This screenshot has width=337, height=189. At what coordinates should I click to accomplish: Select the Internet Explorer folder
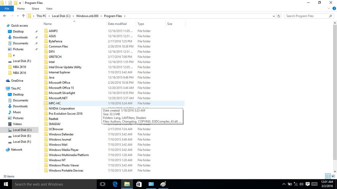tap(59, 72)
